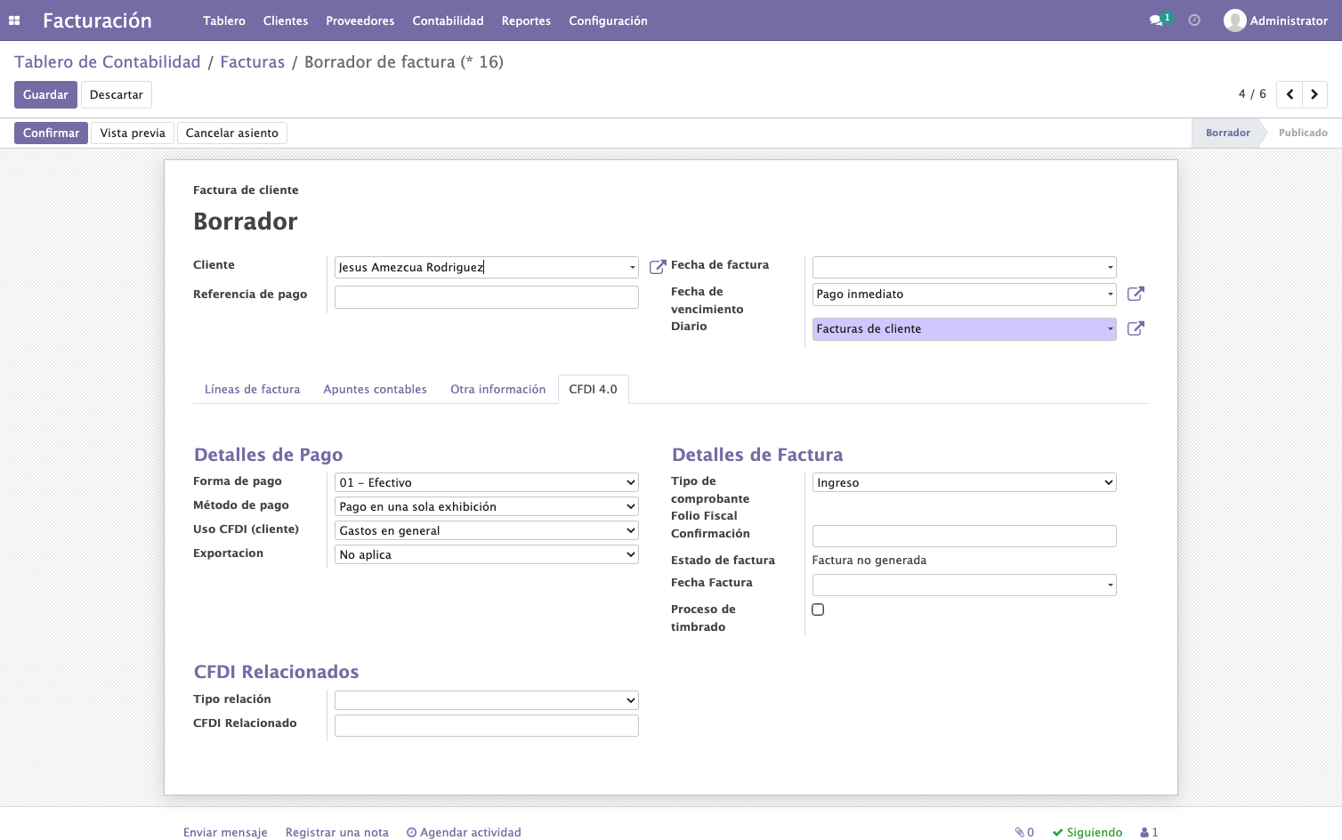Open the apps grid menu icon

[x=14, y=20]
